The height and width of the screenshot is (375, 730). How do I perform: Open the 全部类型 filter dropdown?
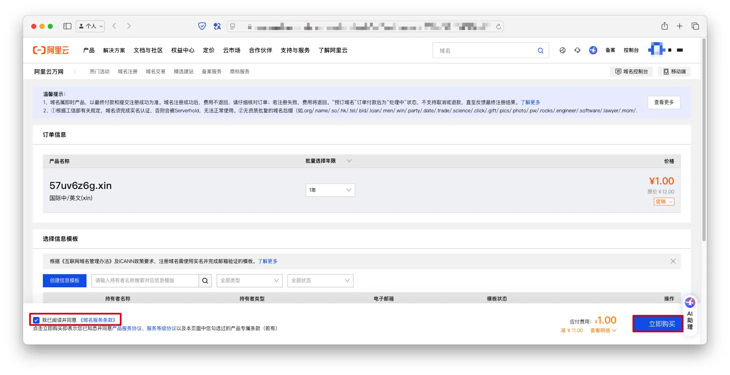click(x=249, y=281)
